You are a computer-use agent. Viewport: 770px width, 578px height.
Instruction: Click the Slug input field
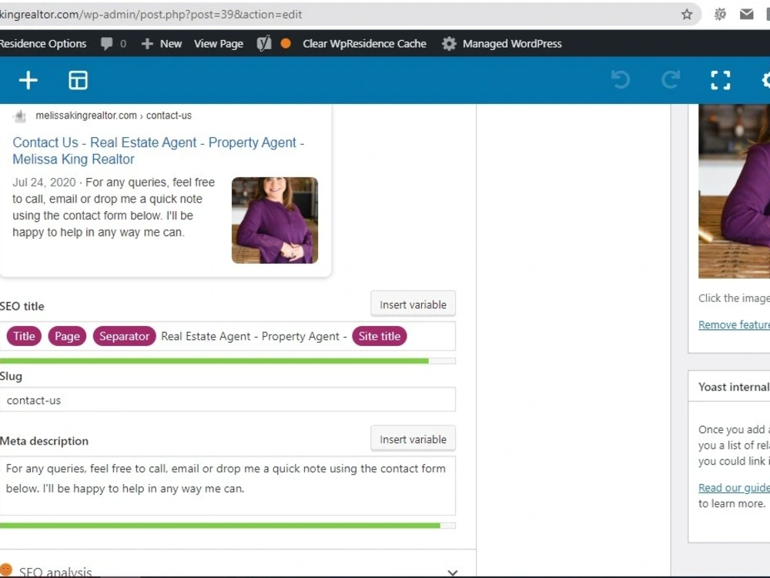227,399
